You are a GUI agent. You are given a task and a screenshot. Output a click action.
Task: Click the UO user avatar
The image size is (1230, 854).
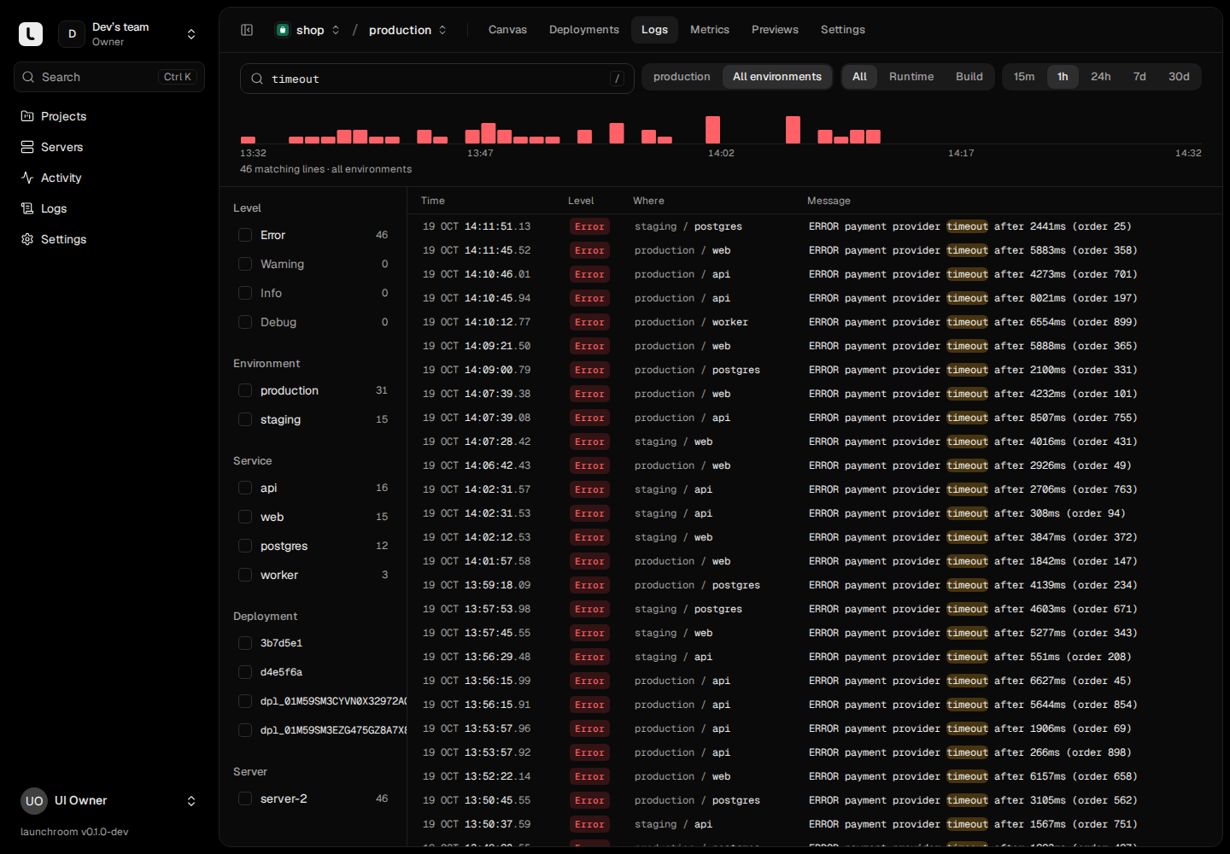[x=34, y=801]
